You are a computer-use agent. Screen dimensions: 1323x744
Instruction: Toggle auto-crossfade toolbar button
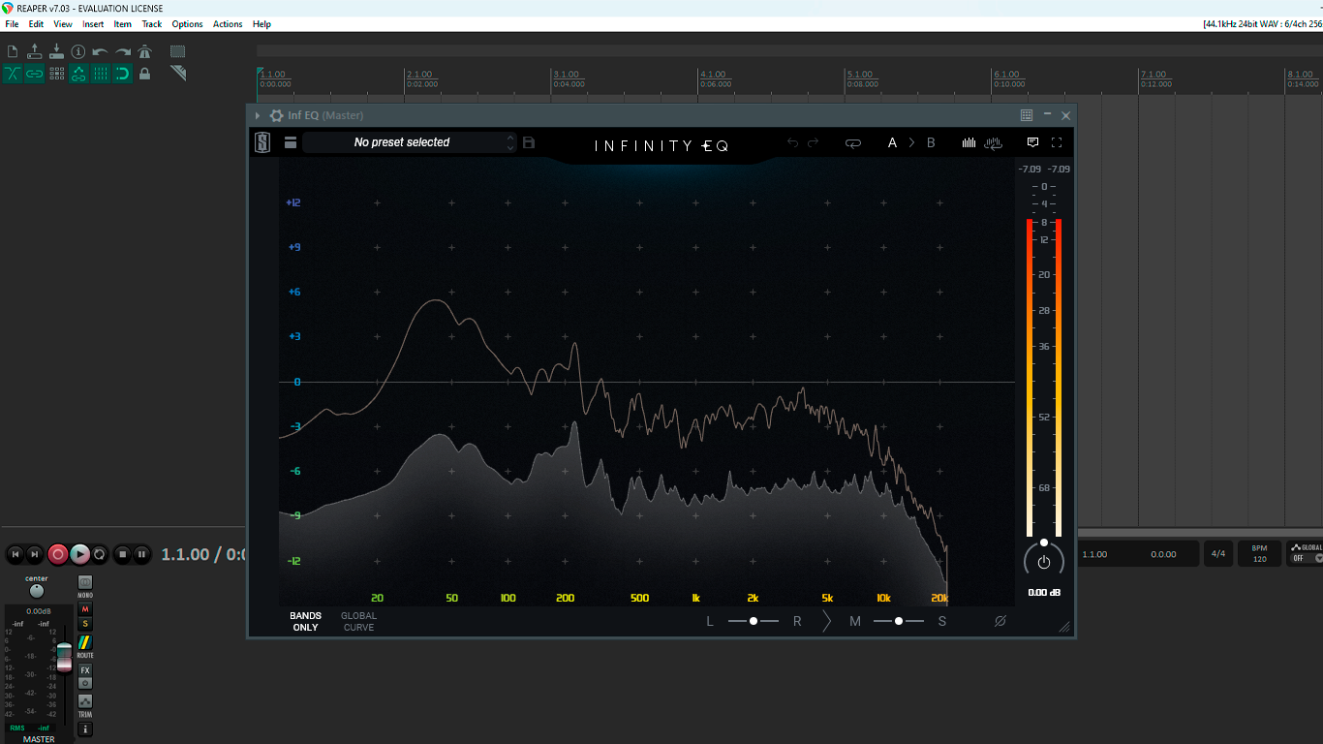coord(13,74)
